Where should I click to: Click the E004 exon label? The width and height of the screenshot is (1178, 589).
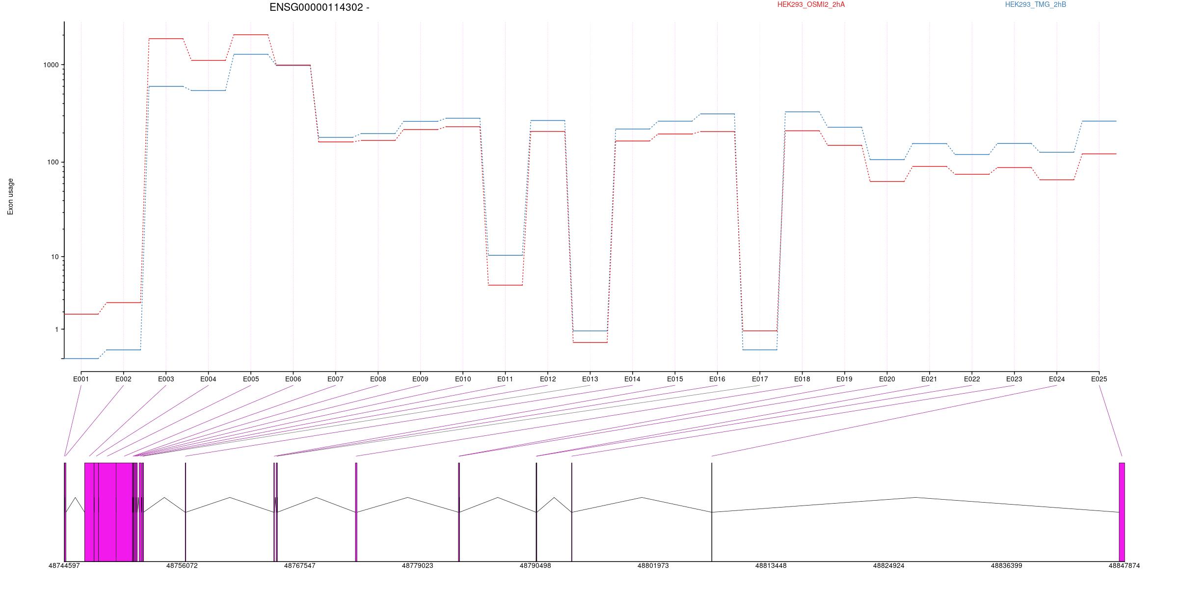[208, 379]
